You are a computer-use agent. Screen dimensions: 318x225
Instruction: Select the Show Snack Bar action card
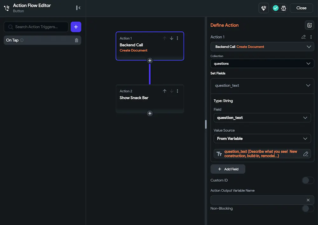(x=150, y=99)
